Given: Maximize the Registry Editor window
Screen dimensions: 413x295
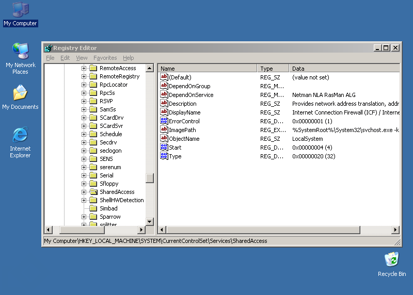Looking at the screenshot, I should [386, 48].
